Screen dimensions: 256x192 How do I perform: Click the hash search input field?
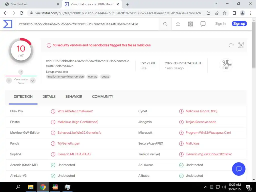click(87, 24)
